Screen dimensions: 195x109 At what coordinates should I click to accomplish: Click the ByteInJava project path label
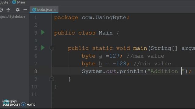click(12, 17)
